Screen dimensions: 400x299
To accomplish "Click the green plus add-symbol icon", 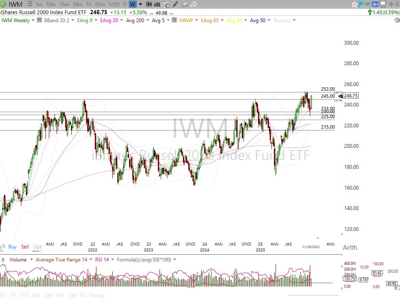I will point(3,4).
